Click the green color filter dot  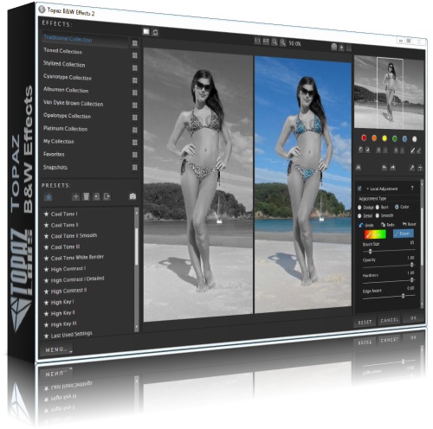tap(395, 138)
